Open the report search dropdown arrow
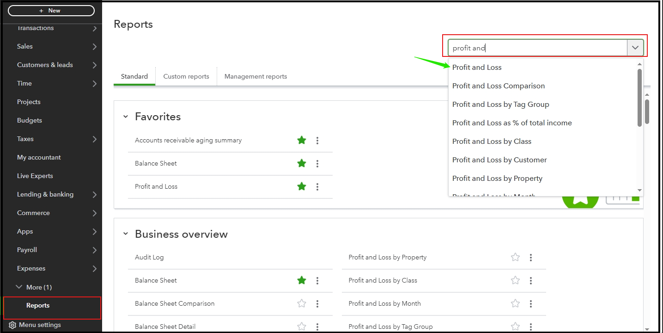This screenshot has width=663, height=333. pos(636,47)
